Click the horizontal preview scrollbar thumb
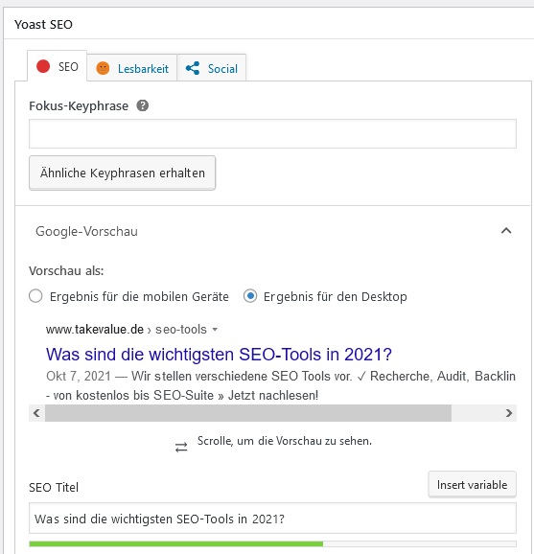The width and height of the screenshot is (534, 554). [x=248, y=413]
